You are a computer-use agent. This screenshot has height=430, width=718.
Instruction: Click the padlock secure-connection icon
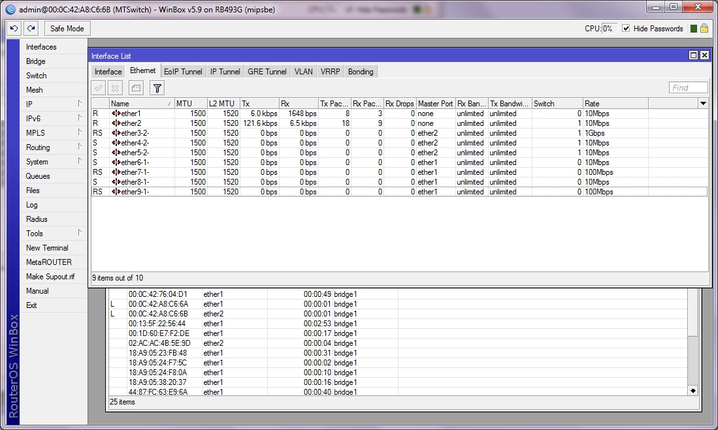click(704, 28)
